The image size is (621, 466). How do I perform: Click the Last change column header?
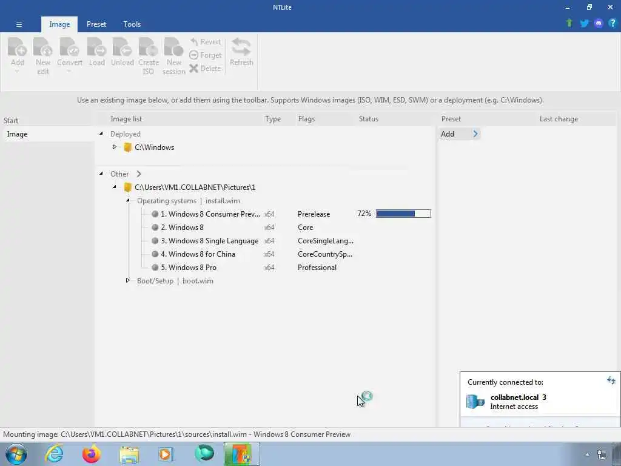click(559, 119)
